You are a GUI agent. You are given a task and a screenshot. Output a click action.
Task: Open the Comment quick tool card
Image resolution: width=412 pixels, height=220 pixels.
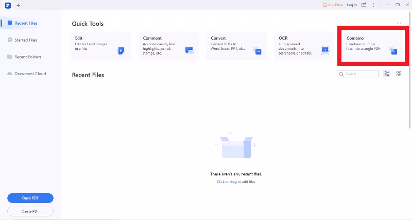pos(168,46)
